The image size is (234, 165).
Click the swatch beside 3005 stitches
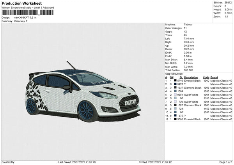(175, 119)
